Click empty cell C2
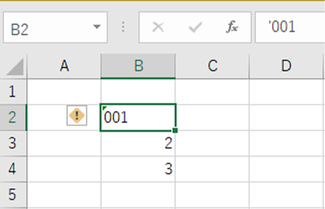 pyautogui.click(x=212, y=117)
